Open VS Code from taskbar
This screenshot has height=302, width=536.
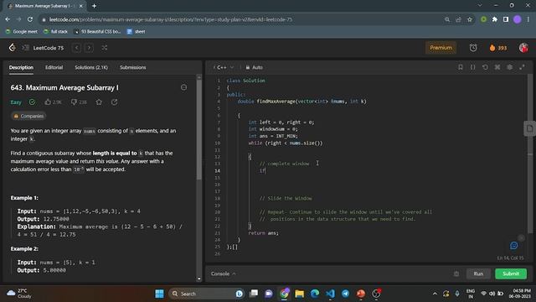pos(330,294)
